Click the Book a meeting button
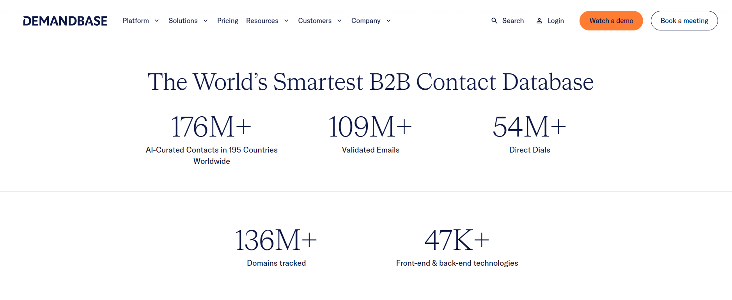This screenshot has width=732, height=300. tap(684, 21)
